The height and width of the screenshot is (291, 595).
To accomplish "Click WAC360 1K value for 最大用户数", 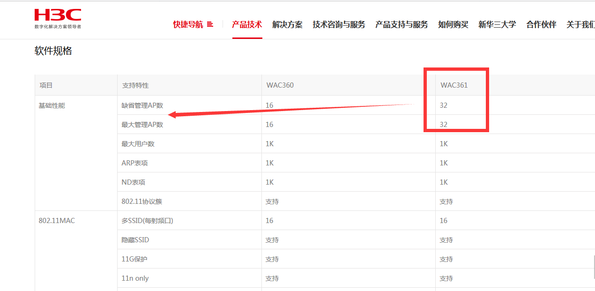I will (270, 144).
